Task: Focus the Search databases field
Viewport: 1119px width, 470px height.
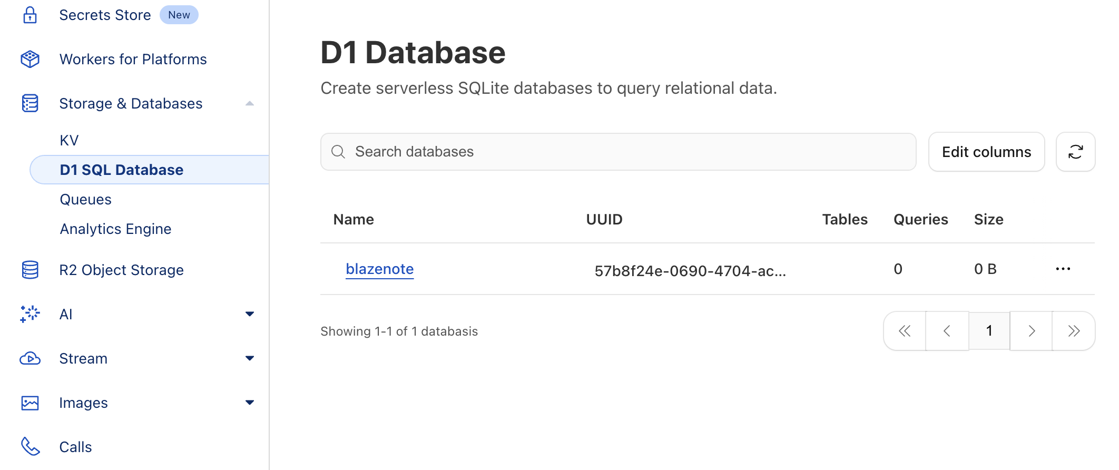Action: pyautogui.click(x=617, y=152)
